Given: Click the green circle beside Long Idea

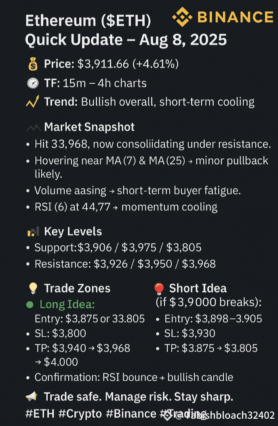Looking at the screenshot, I should (x=29, y=305).
